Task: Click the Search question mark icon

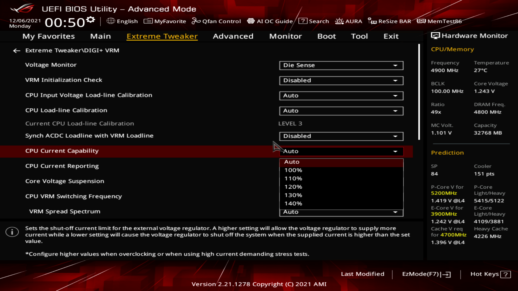Action: click(303, 21)
